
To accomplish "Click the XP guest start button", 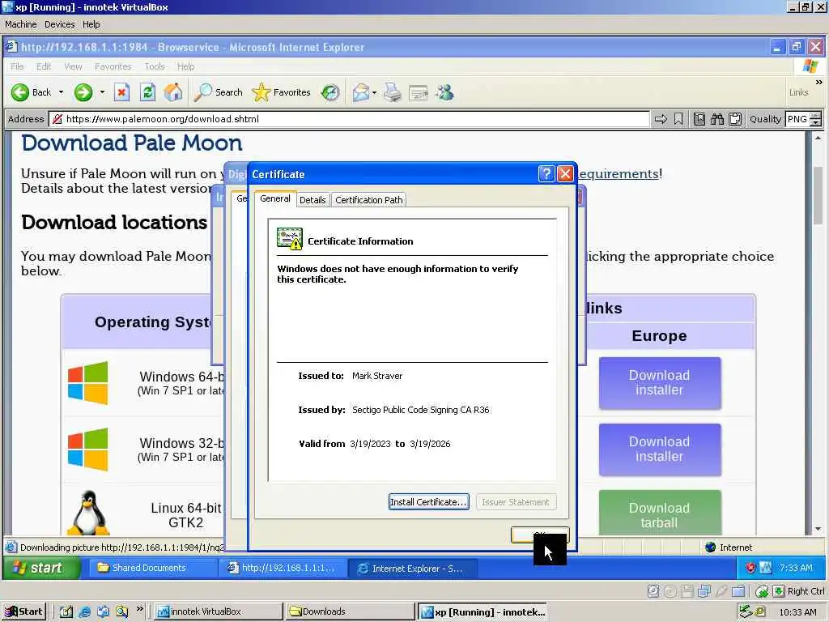I will click(x=41, y=568).
